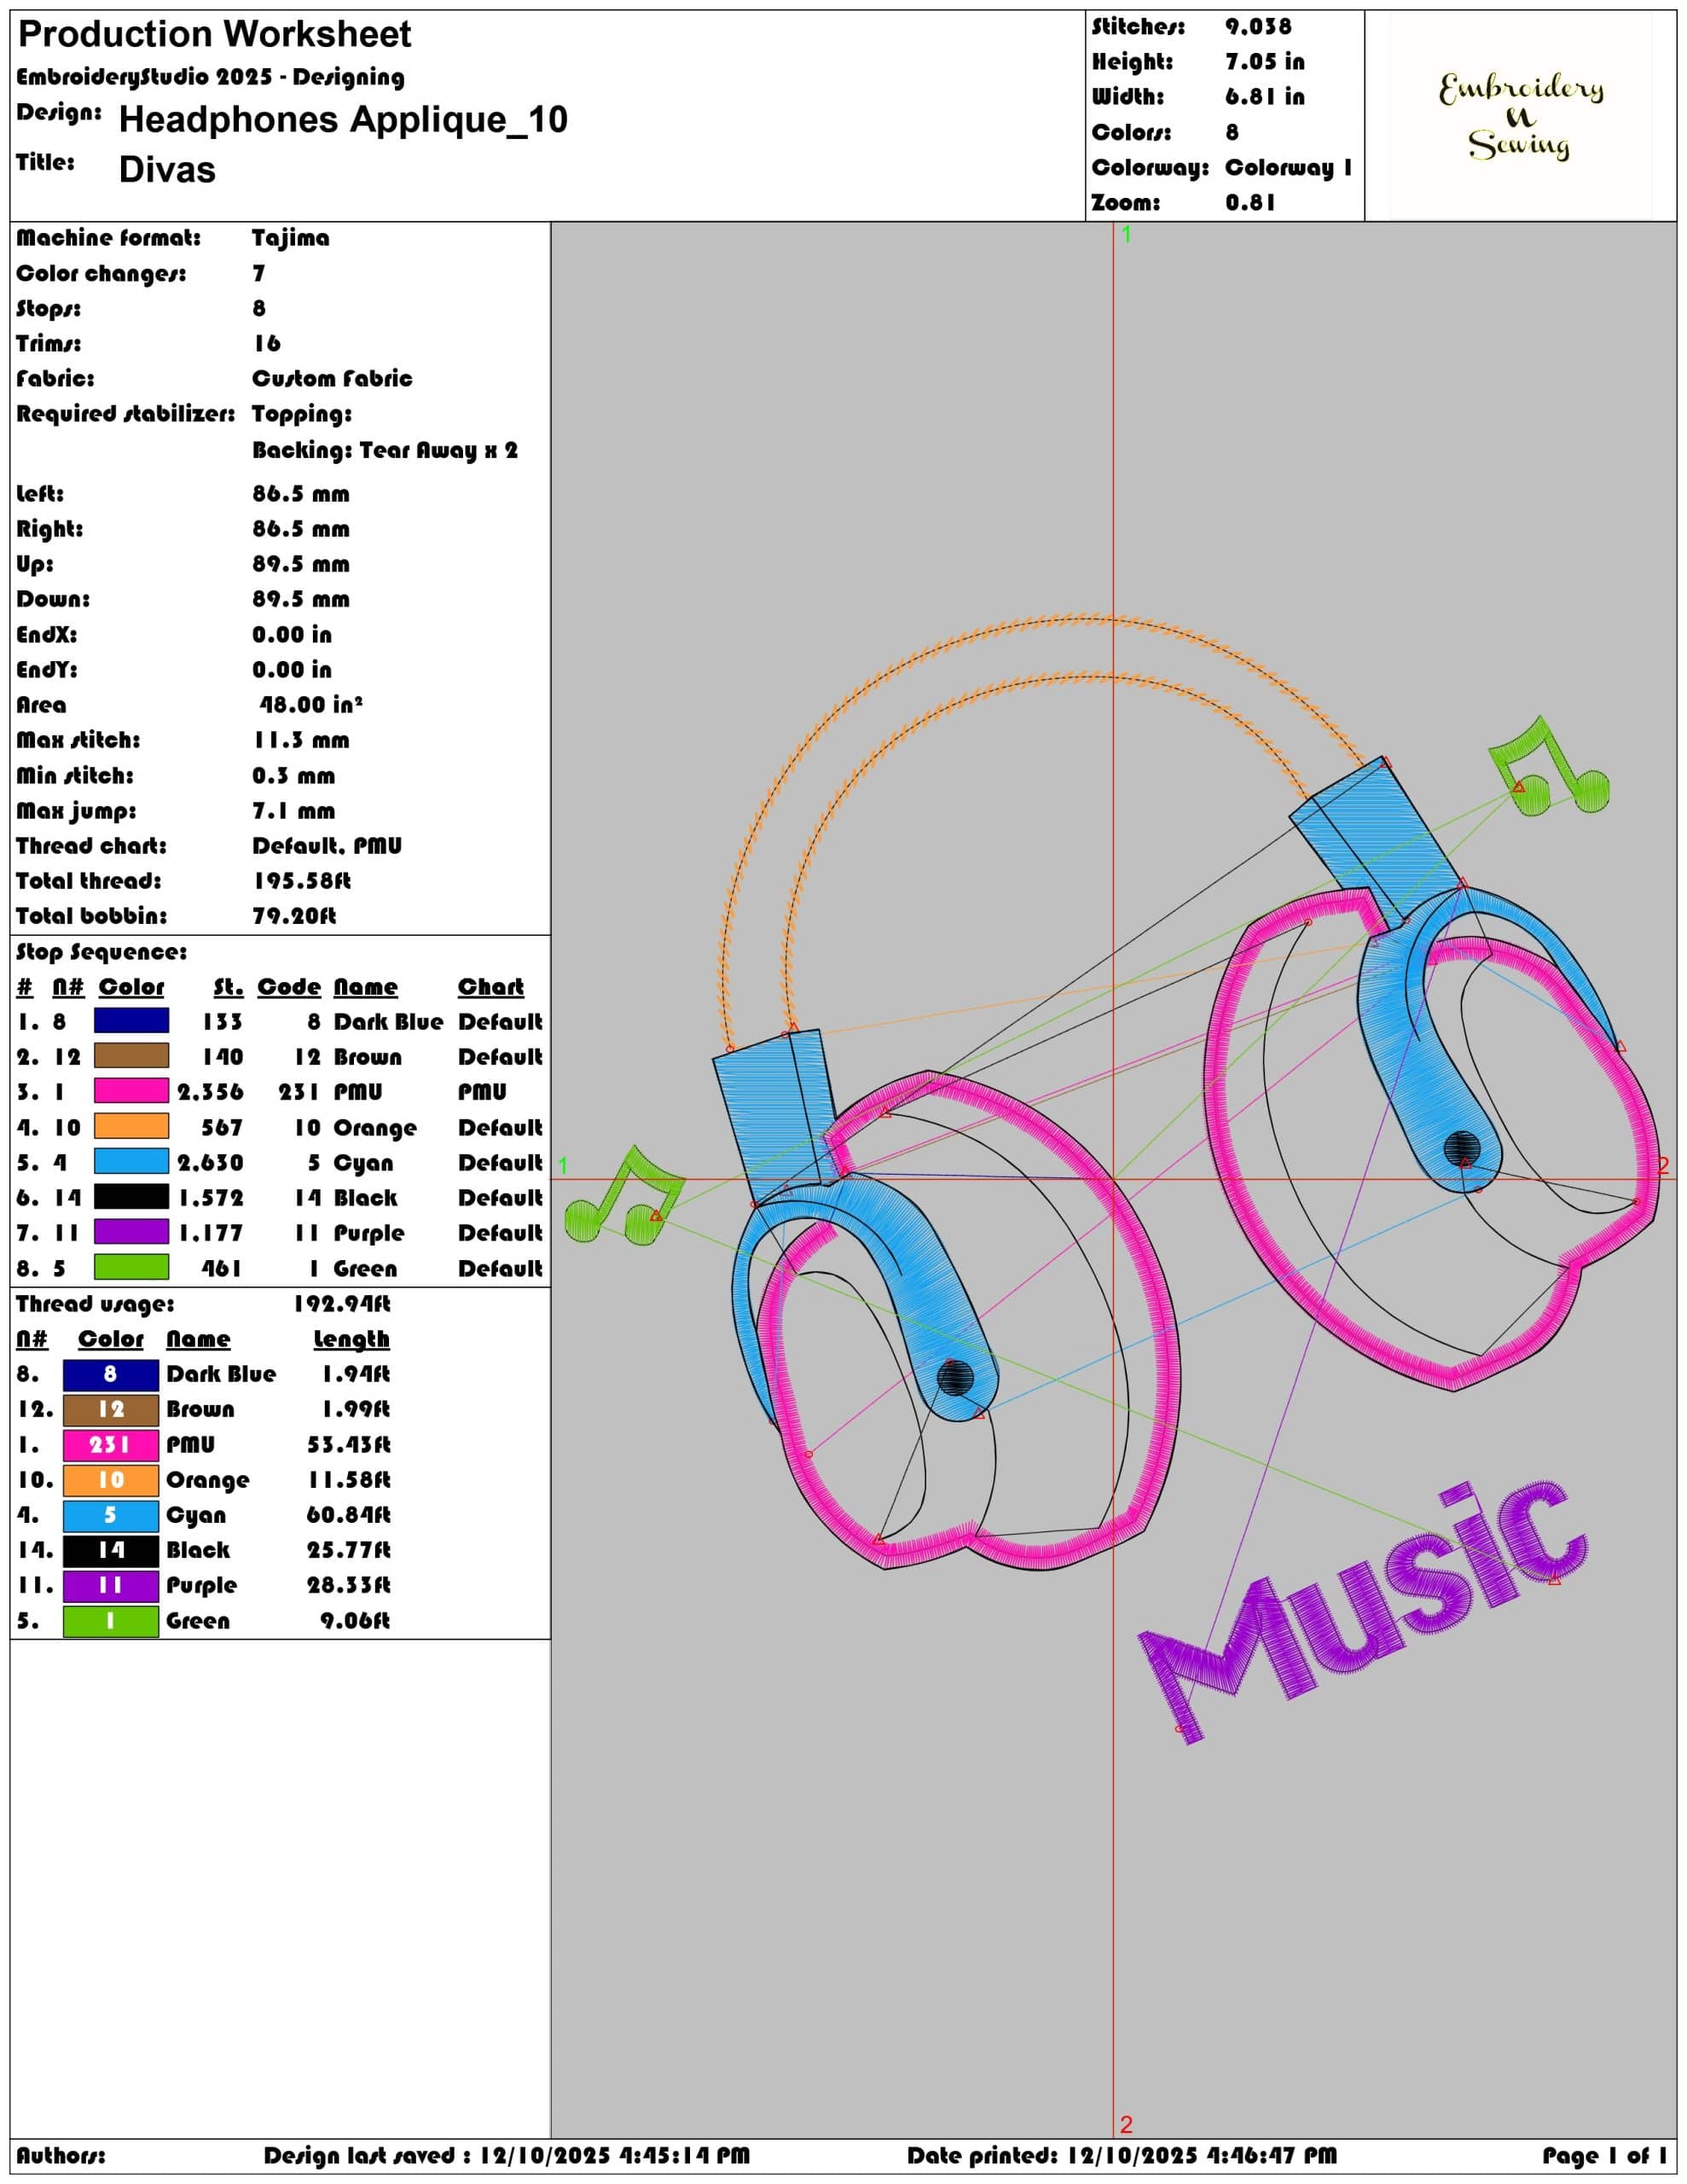This screenshot has height=2184, width=1687.
Task: Click the Brown swatch in Stop Sequence
Action: pyautogui.click(x=131, y=1056)
